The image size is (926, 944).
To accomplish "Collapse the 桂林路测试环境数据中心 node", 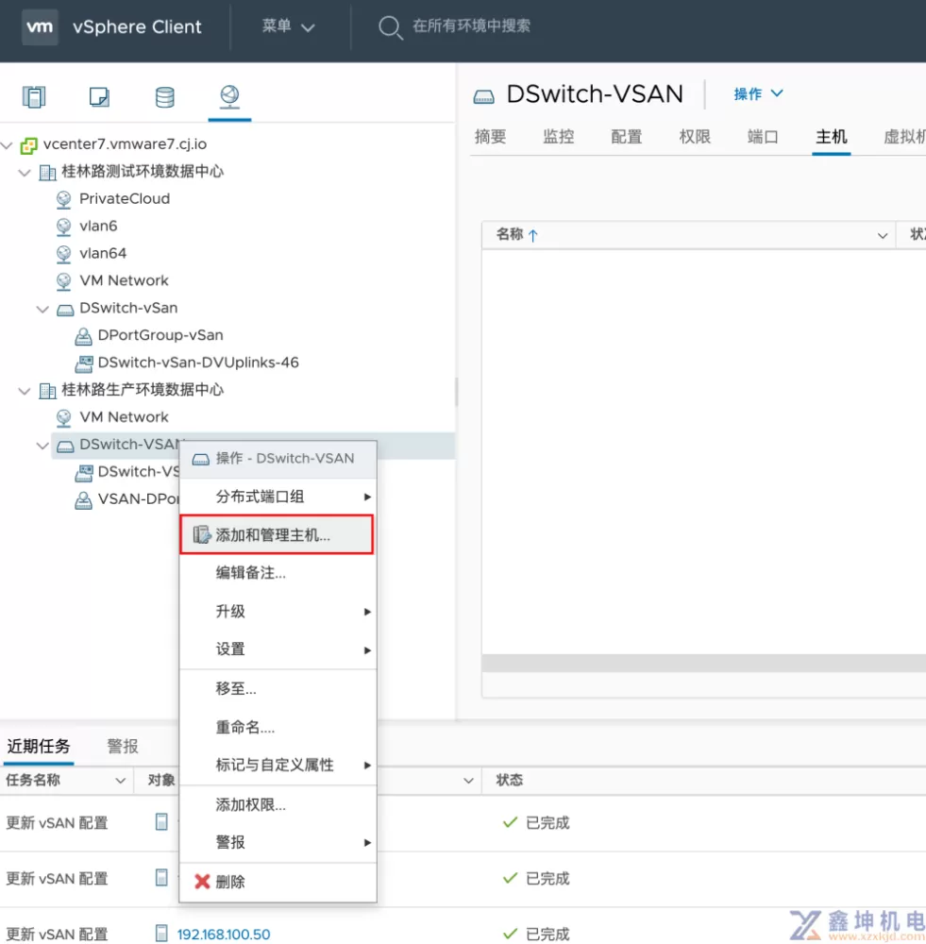I will pyautogui.click(x=25, y=173).
